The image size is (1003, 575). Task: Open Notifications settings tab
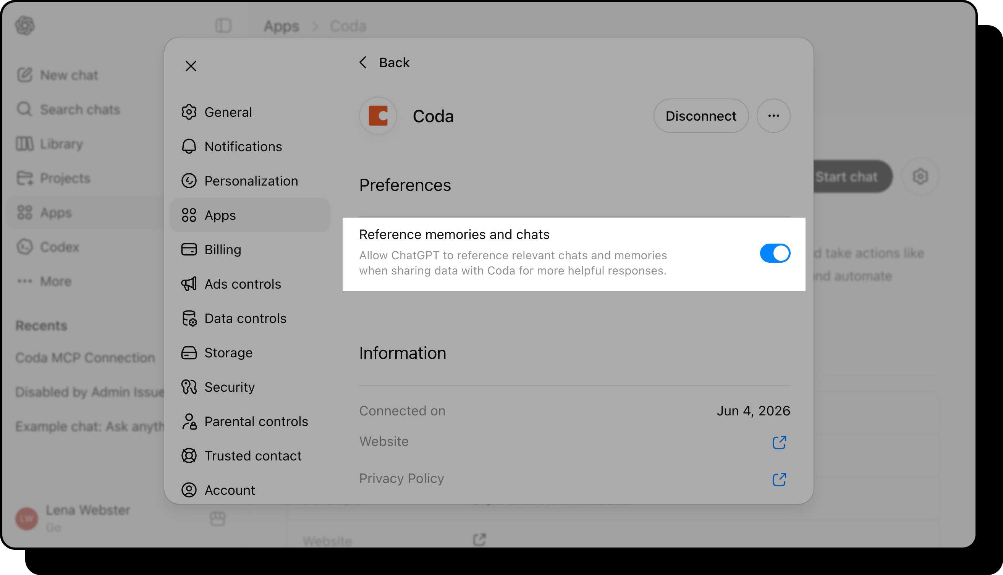(x=250, y=147)
